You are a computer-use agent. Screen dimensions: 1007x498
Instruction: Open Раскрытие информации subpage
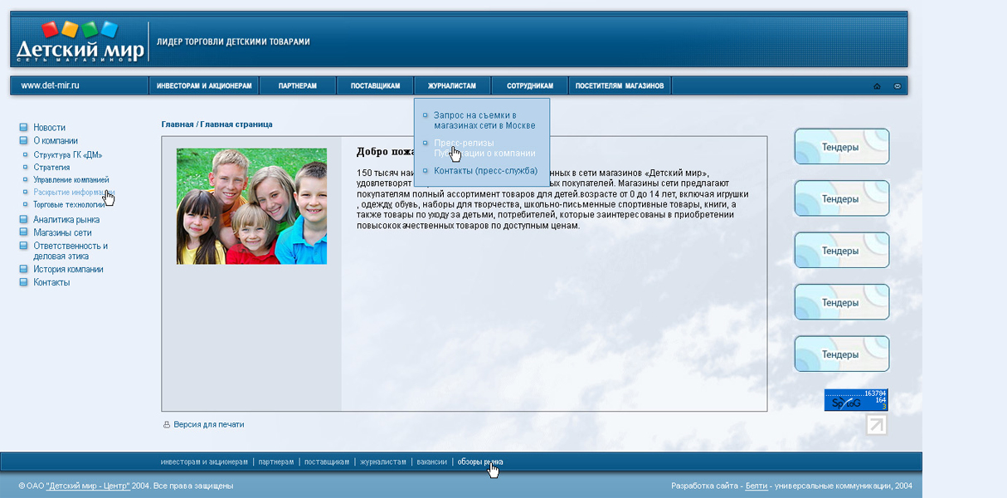[74, 193]
